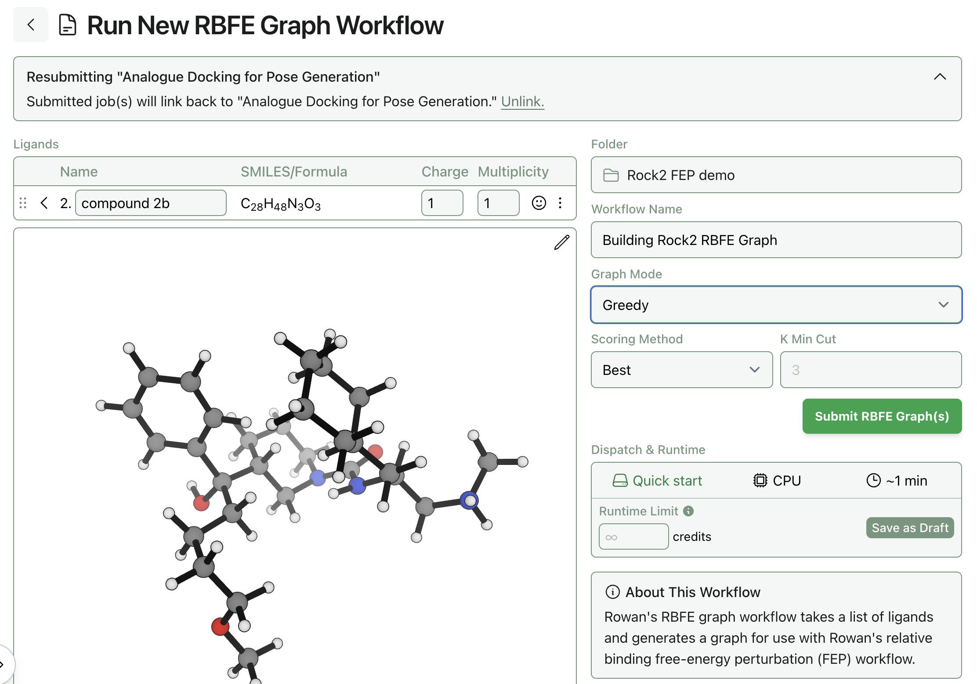Click the Unlink link in the banner
The height and width of the screenshot is (684, 977).
tap(522, 101)
